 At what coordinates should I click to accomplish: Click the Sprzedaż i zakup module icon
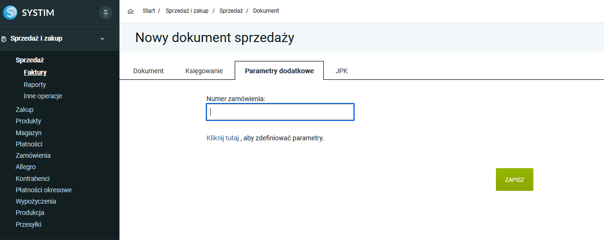[4, 39]
